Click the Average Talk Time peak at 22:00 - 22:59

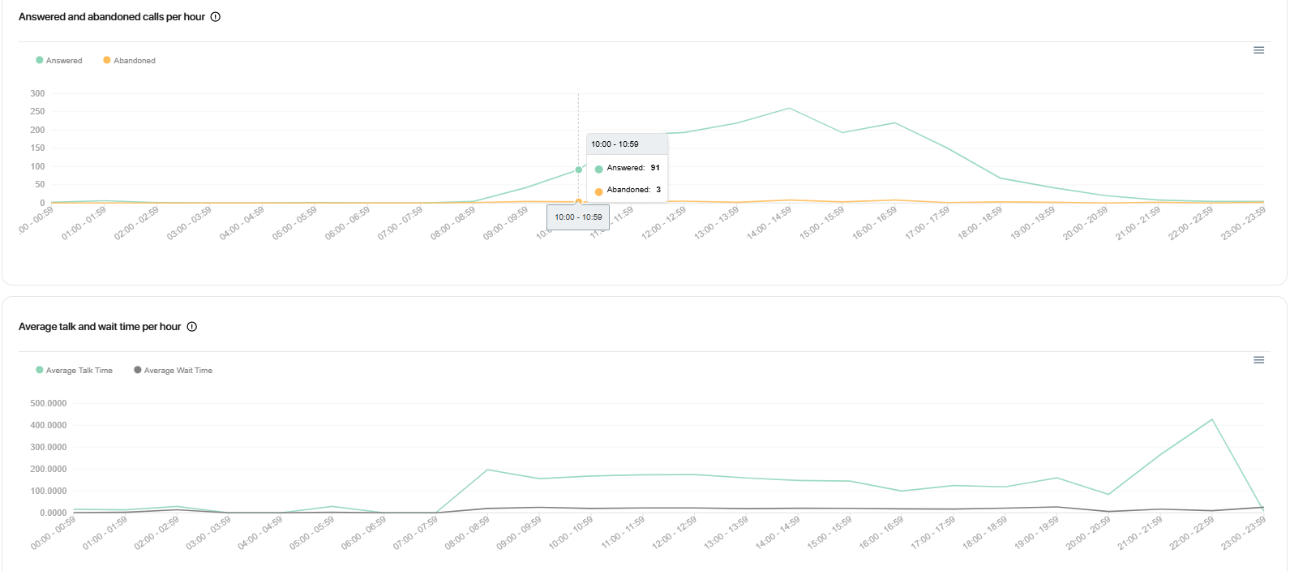[x=1211, y=419]
